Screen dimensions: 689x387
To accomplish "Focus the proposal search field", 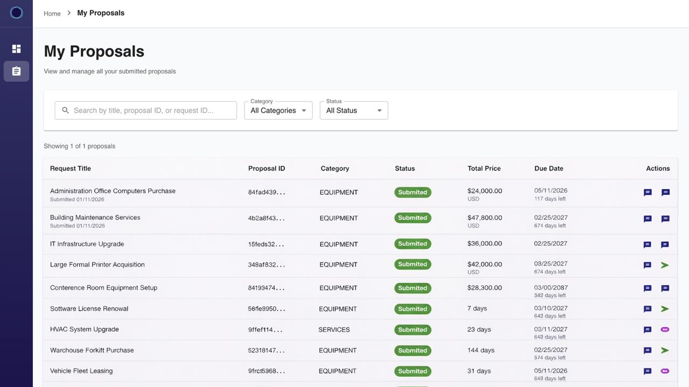I will pos(146,110).
